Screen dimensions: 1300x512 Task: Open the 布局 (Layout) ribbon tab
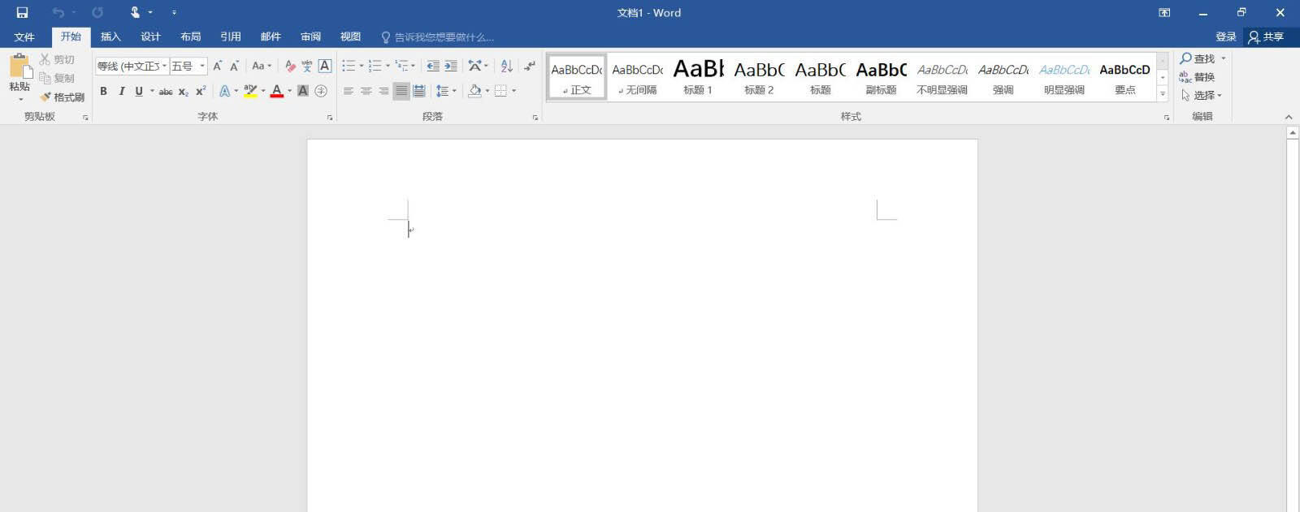[x=190, y=37]
